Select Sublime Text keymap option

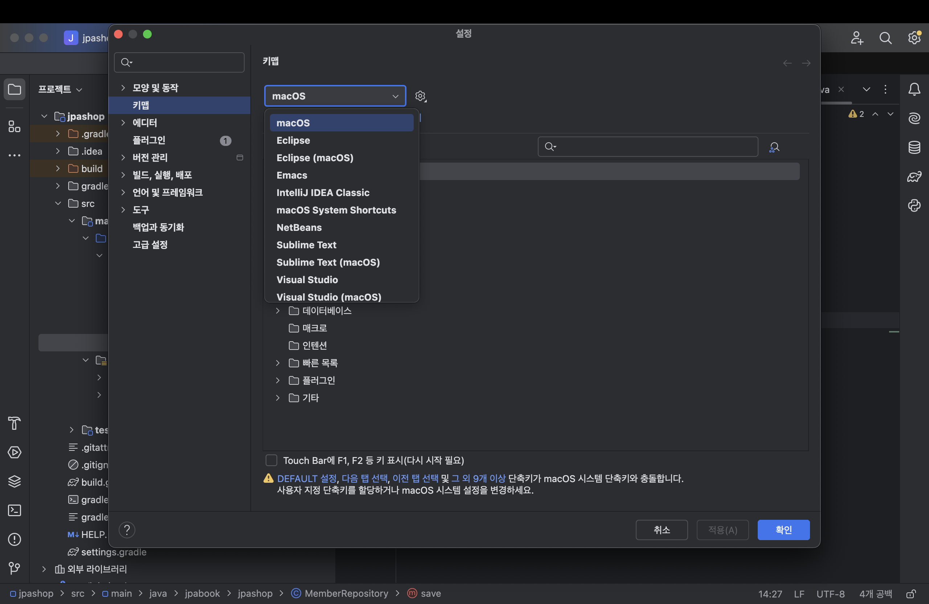coord(306,245)
